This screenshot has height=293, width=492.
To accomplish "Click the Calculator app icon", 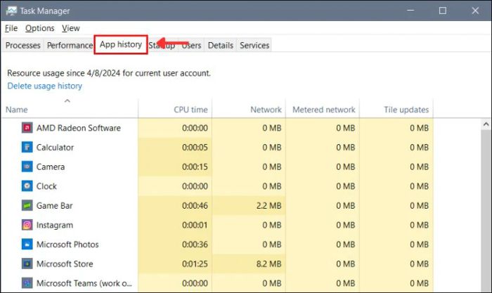I will [x=27, y=147].
